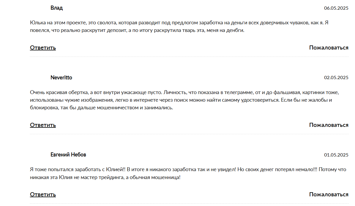Click the dashed divider below Евгений Небов's comment

click(x=189, y=204)
